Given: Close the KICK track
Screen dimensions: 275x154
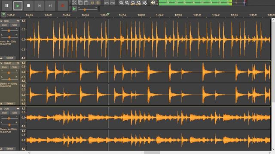Looking at the screenshot, I should click(1, 21).
